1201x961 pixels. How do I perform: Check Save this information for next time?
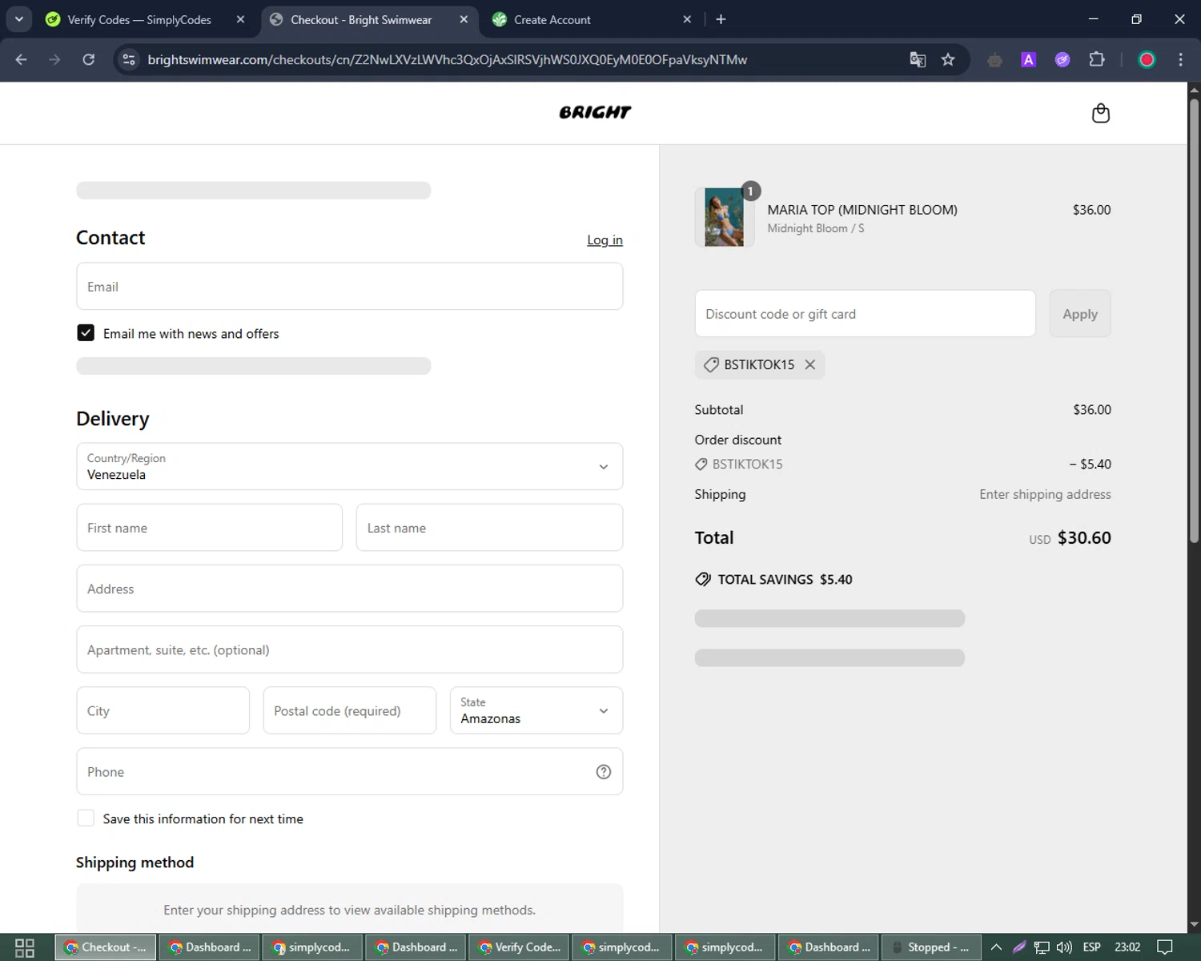[86, 818]
